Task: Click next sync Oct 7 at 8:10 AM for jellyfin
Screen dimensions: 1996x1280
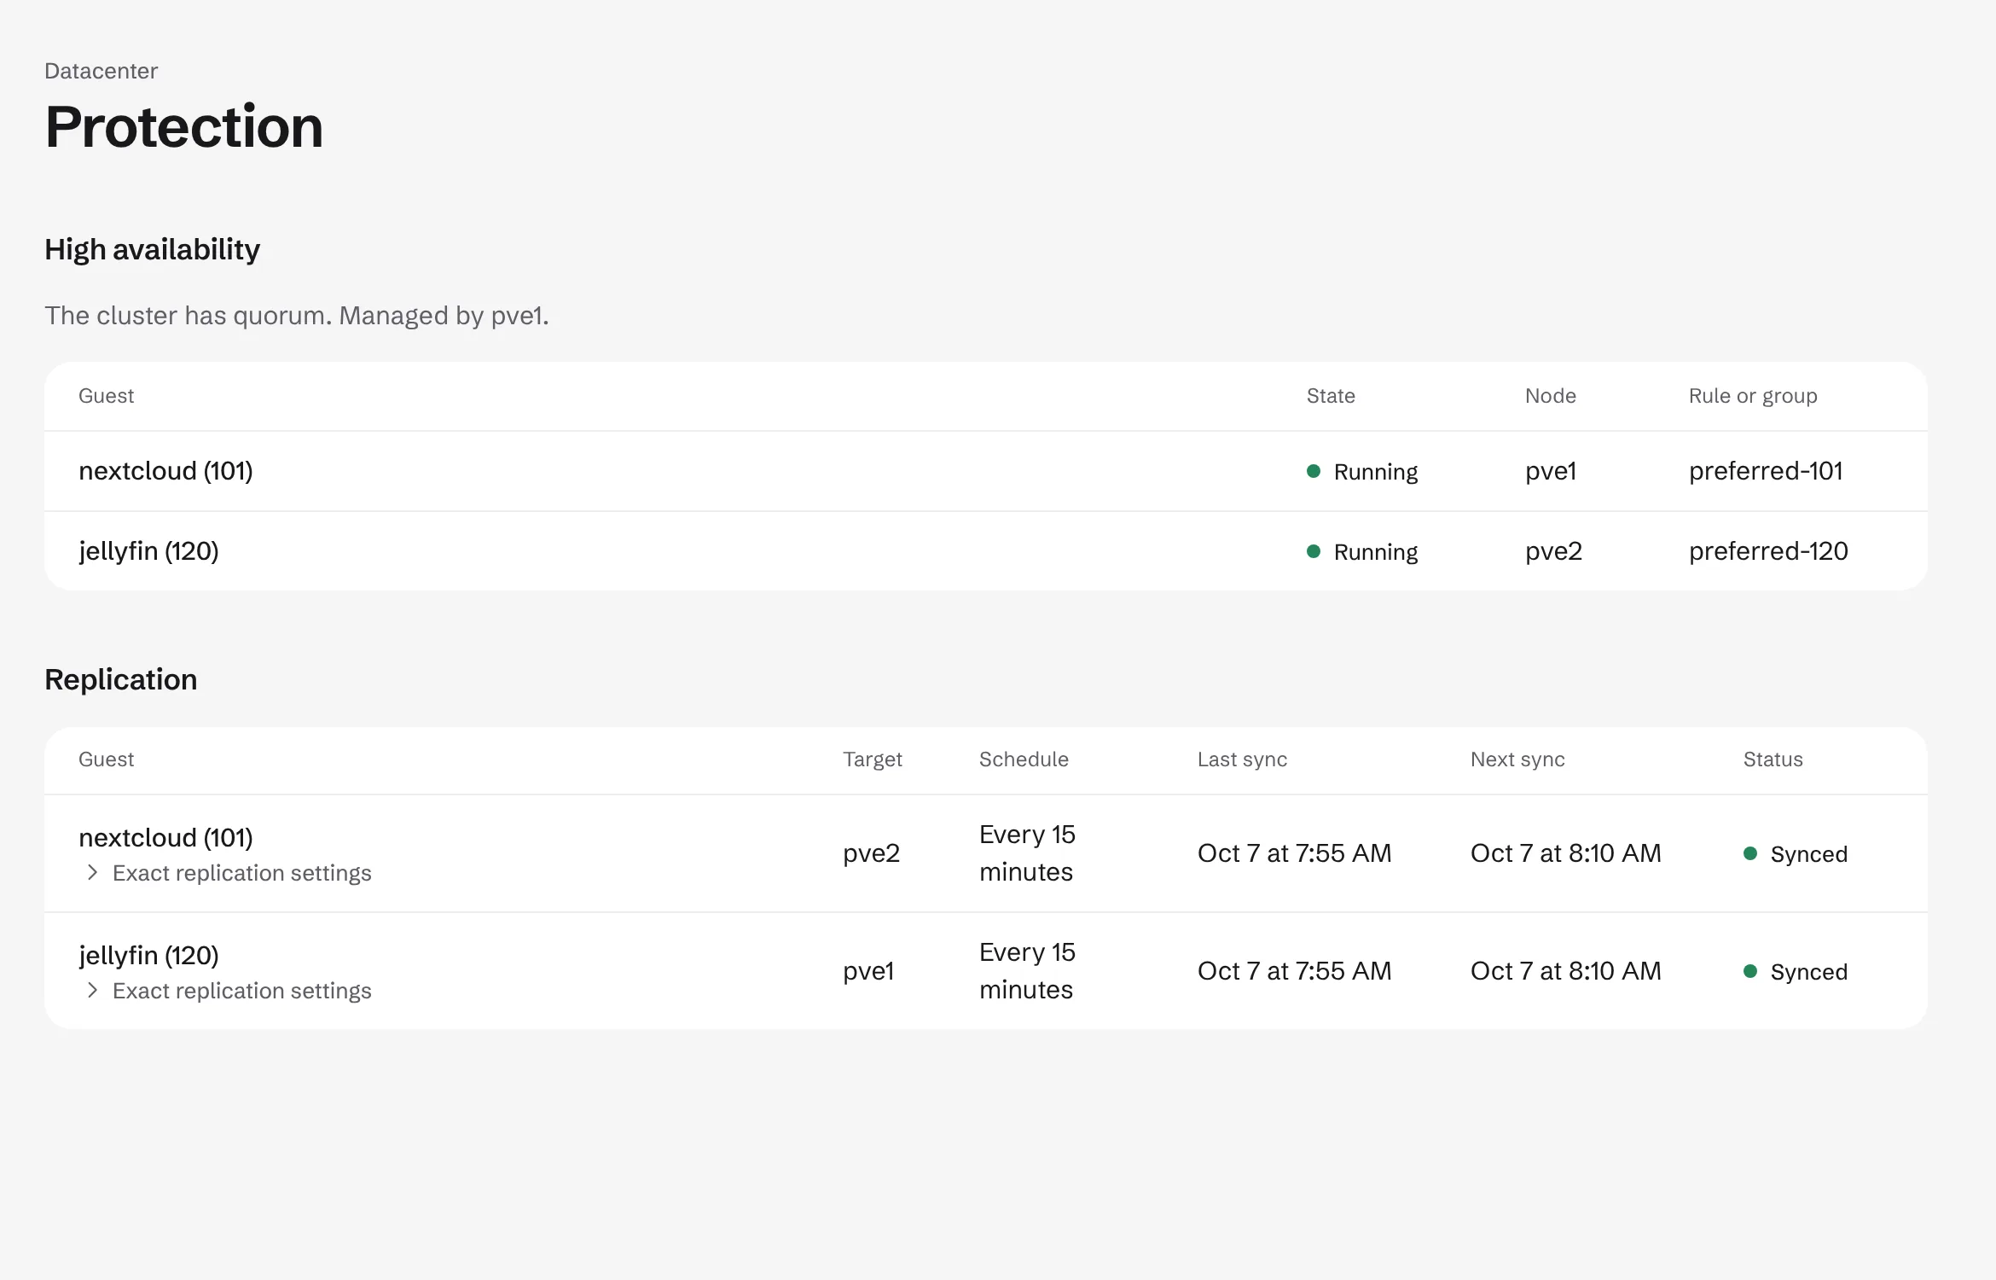Action: [x=1565, y=971]
